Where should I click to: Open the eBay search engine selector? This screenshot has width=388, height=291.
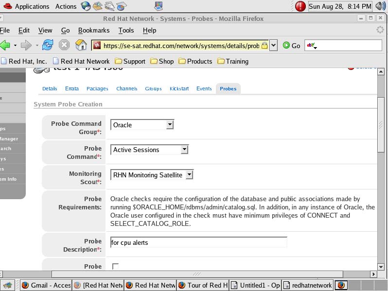tap(312, 46)
